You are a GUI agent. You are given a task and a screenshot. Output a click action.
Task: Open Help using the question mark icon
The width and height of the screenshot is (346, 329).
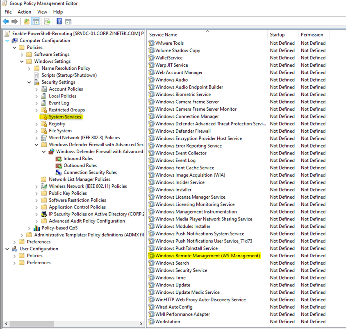coord(60,21)
